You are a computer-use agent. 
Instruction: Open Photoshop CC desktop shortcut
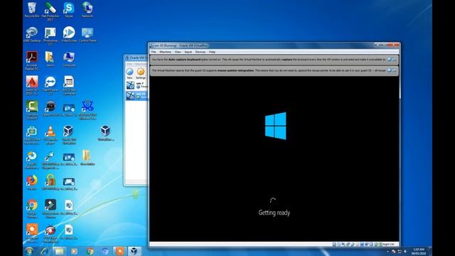pos(50,36)
